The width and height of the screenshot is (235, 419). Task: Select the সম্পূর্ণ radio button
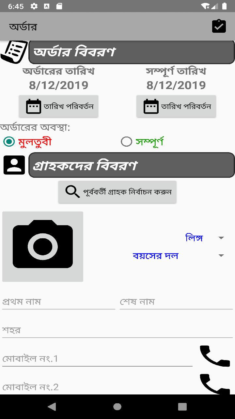(x=126, y=142)
